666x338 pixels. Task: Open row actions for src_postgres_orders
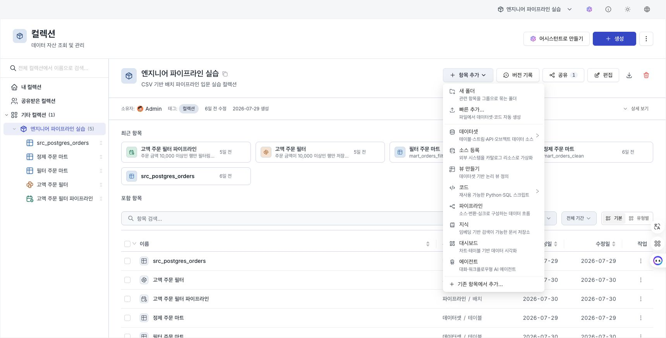coord(641,261)
